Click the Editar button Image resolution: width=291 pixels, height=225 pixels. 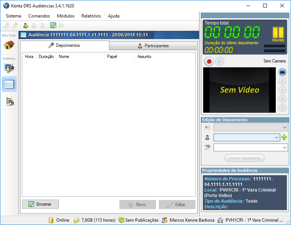(x=177, y=205)
